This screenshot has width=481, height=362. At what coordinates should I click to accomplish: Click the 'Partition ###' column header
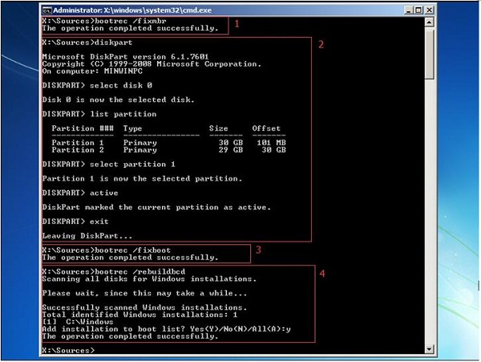pos(83,128)
